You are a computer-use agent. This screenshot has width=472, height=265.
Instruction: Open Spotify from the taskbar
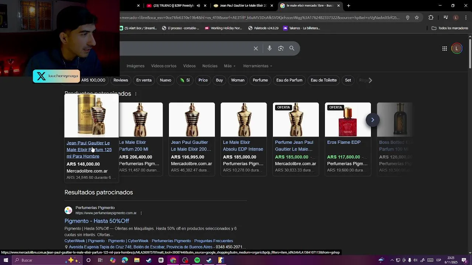197,260
